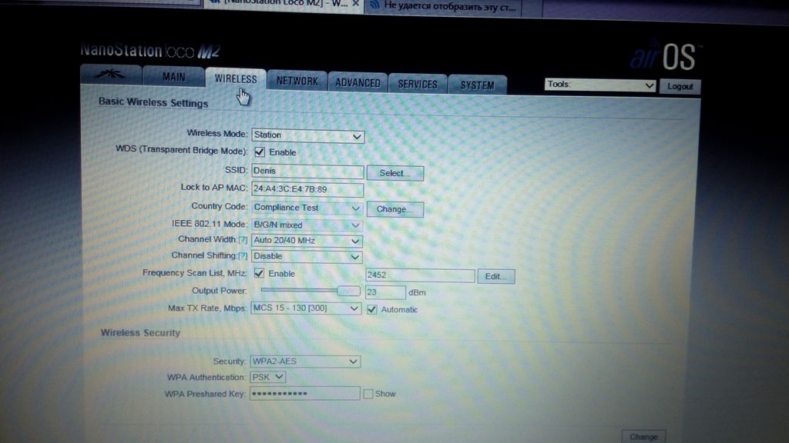Toggle WDS Transparent Bridge Mode checkbox
Screen dimensions: 789x443
260,152
